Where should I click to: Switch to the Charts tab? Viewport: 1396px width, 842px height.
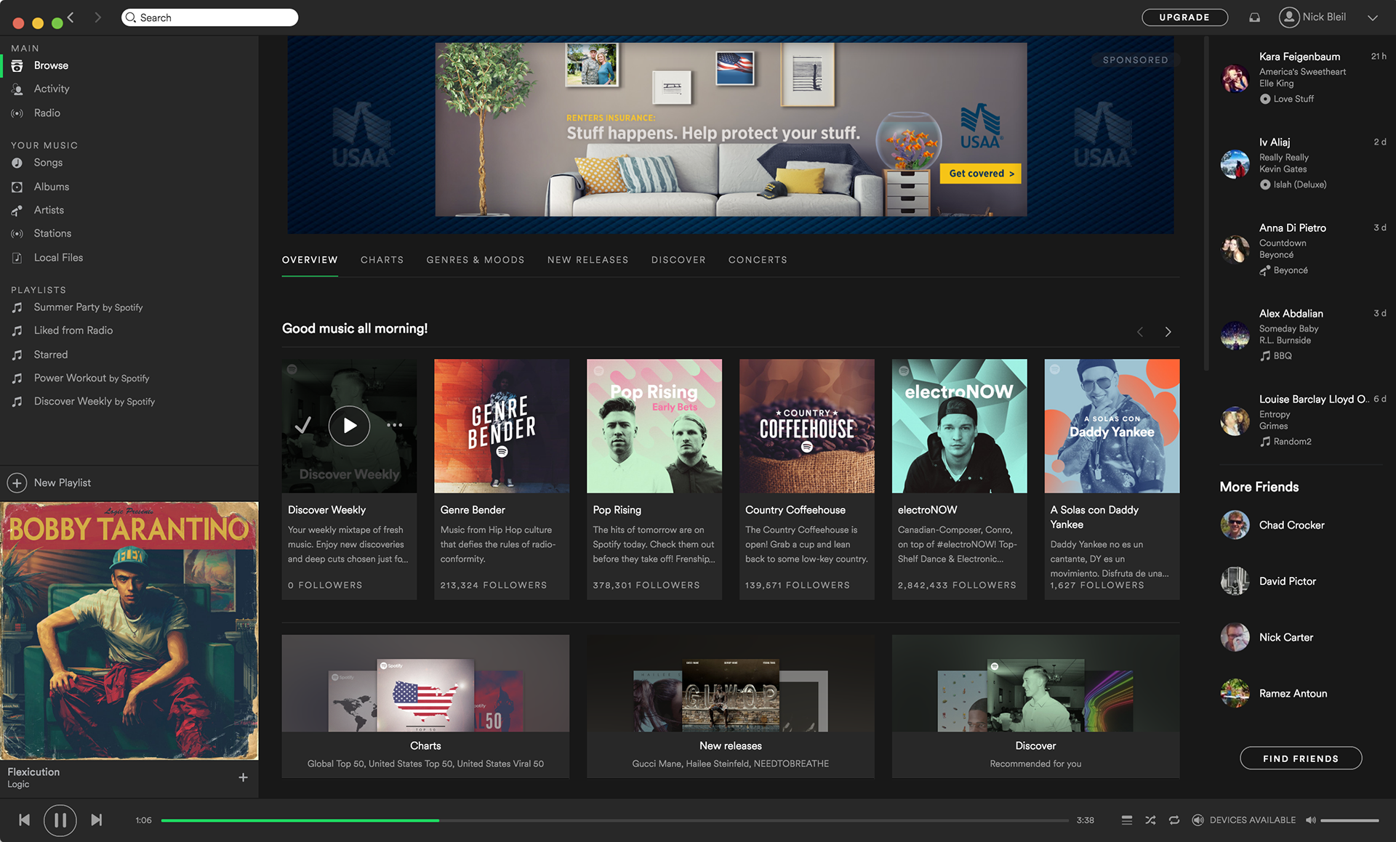[382, 260]
